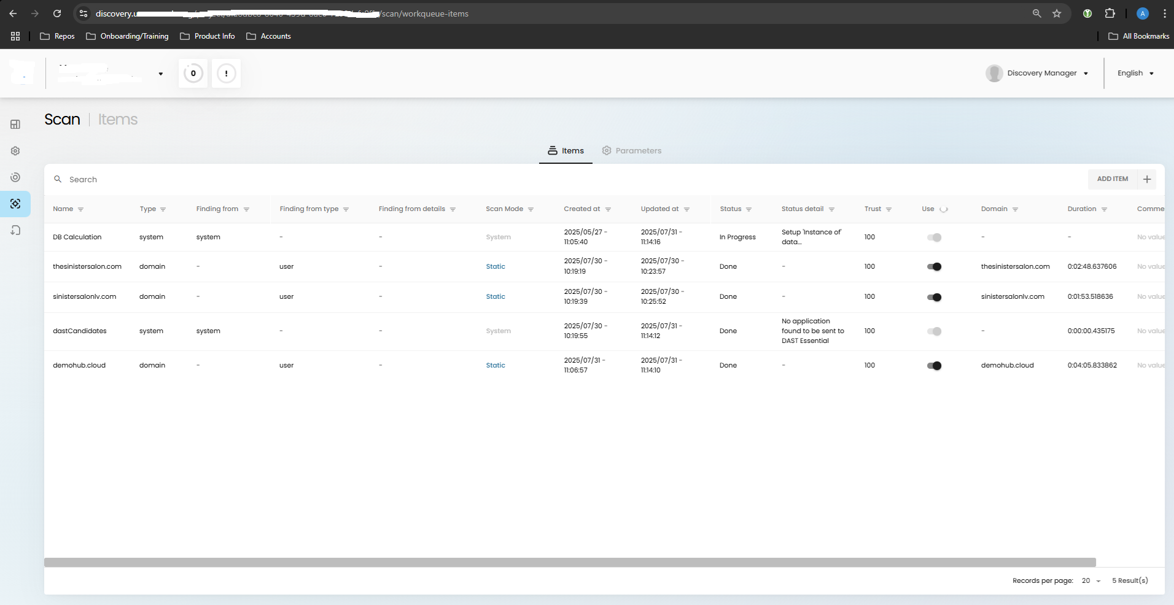Screen dimensions: 1174x605
Task: Open the Discovery Manager user dropdown
Action: (1037, 73)
